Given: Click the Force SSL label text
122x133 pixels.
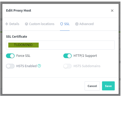Looking at the screenshot, I should pos(23,56).
